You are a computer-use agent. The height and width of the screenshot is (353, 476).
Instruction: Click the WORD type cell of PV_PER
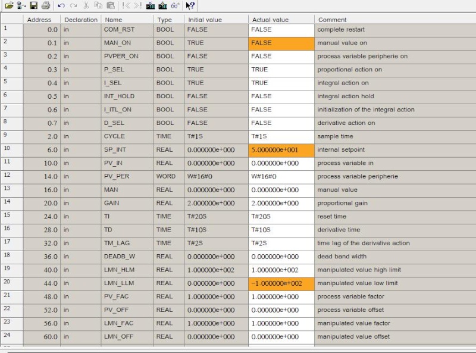coord(169,177)
